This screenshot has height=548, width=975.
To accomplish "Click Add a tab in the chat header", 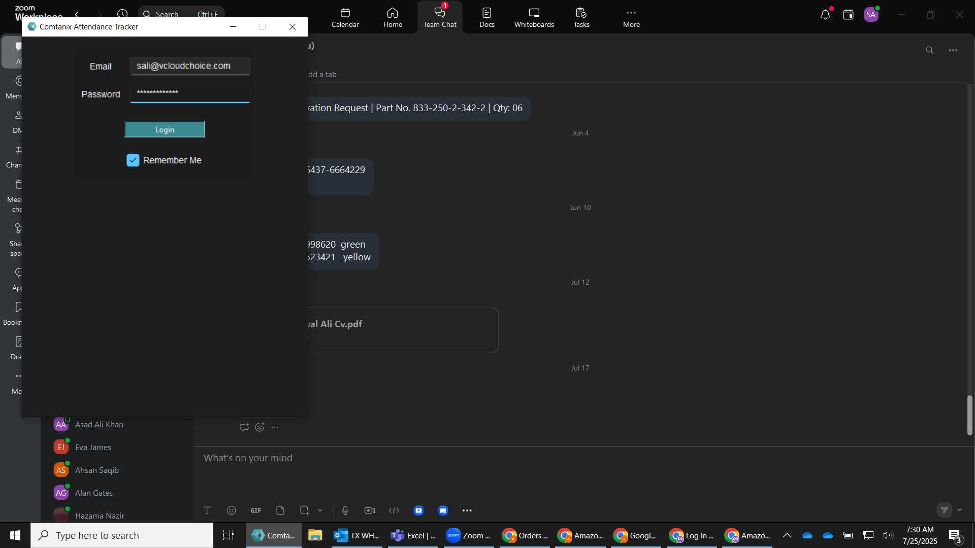I will 322,75.
